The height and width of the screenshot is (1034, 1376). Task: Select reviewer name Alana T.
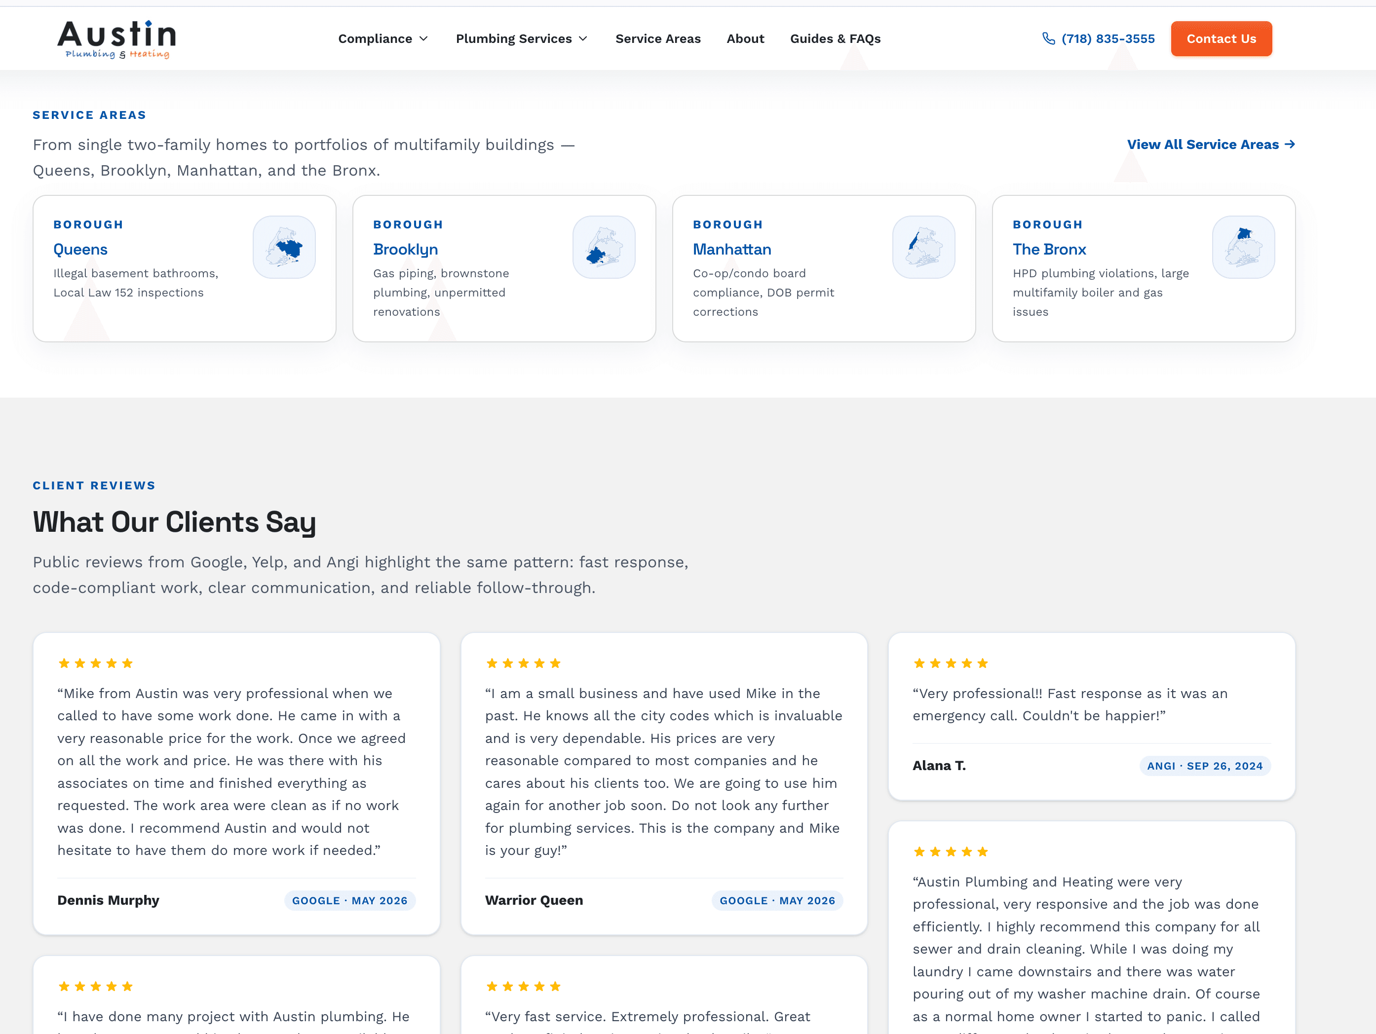point(939,766)
